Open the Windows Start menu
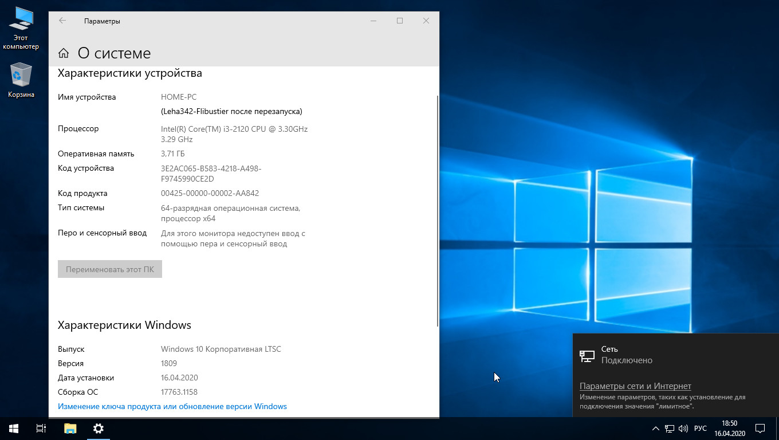 click(14, 428)
